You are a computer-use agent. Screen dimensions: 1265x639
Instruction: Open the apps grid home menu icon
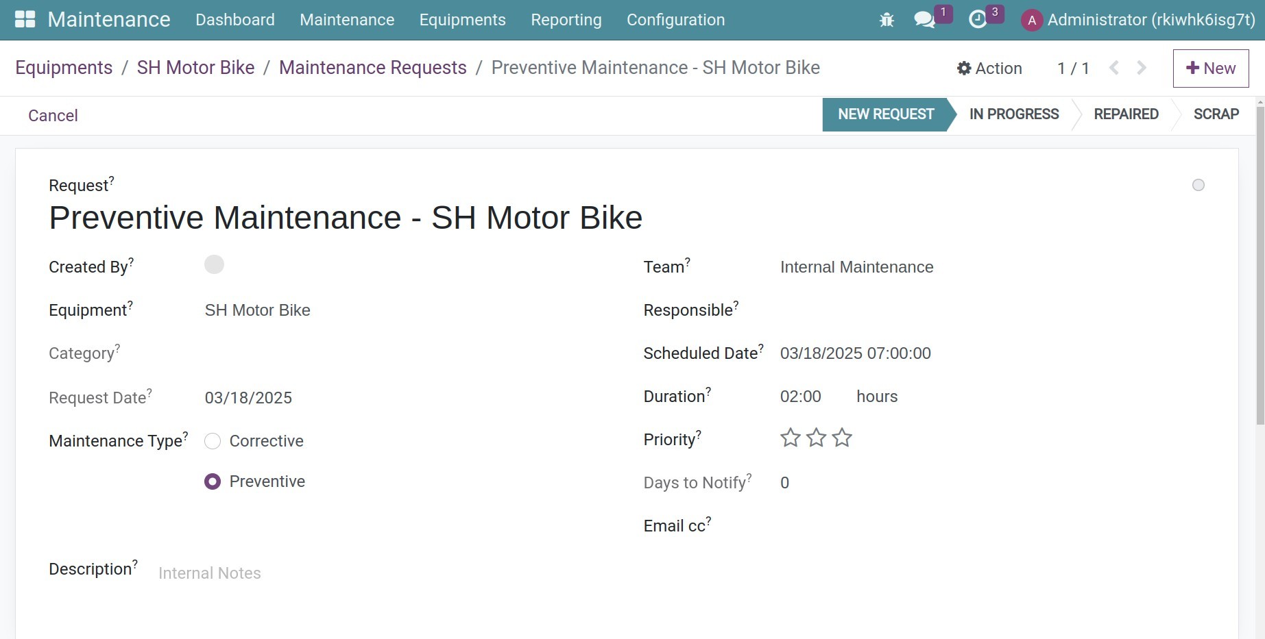pos(25,19)
